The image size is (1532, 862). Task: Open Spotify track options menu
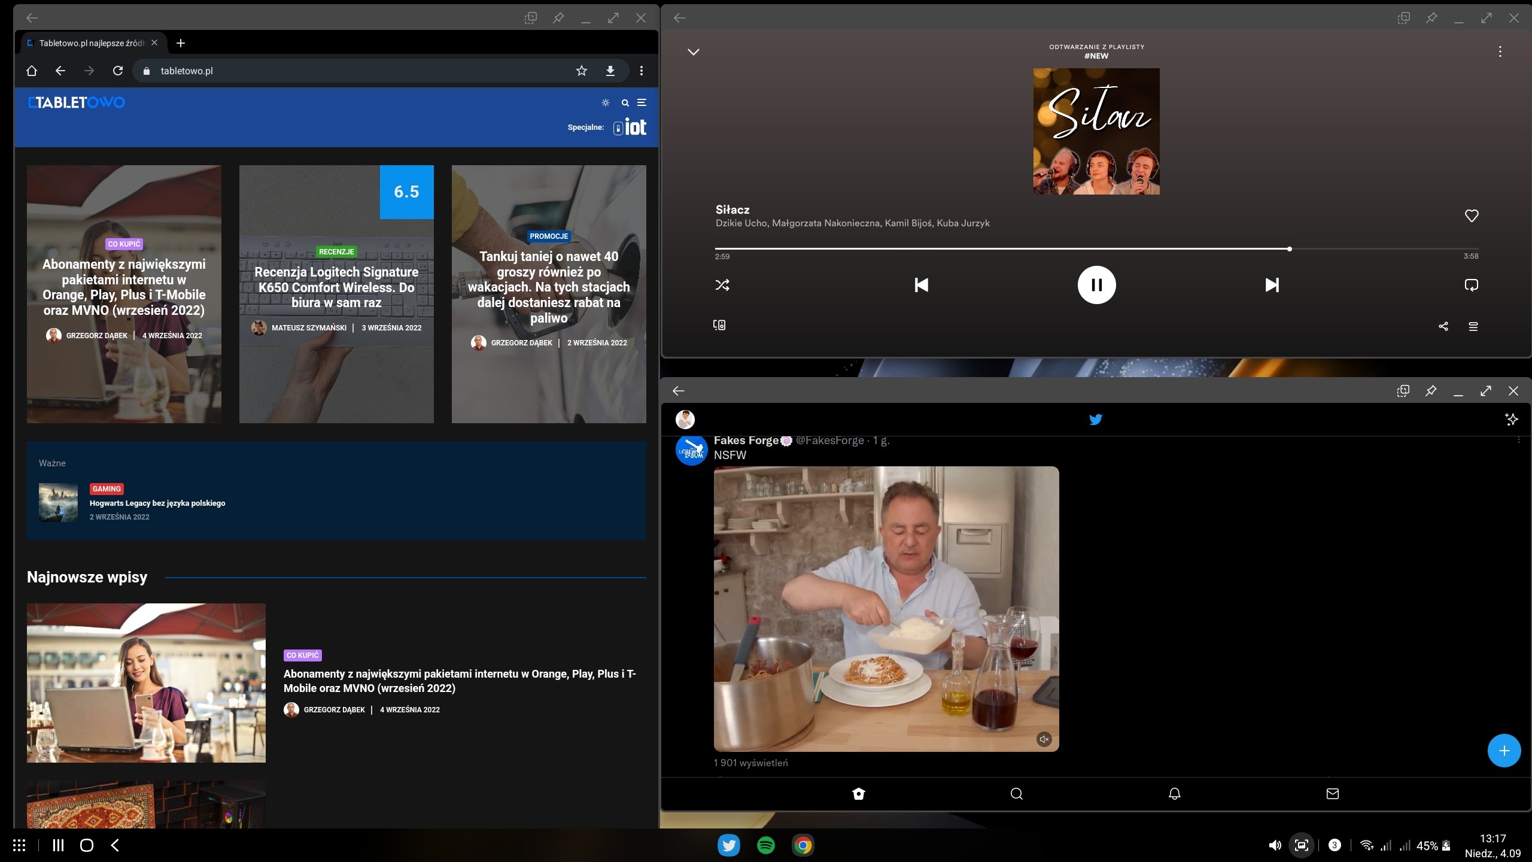tap(1500, 51)
